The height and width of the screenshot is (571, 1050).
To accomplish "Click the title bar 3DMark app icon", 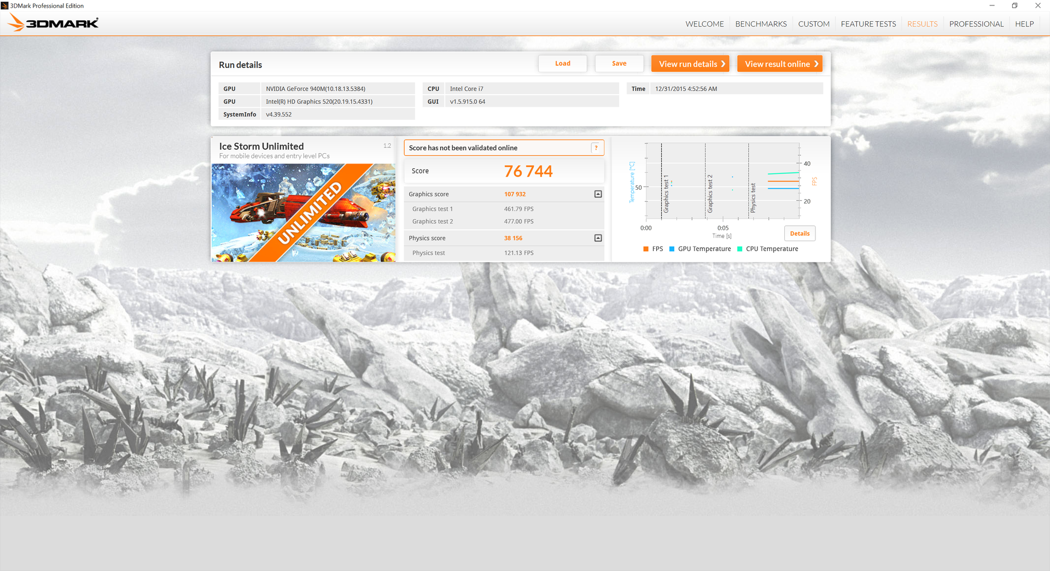I will point(4,5).
